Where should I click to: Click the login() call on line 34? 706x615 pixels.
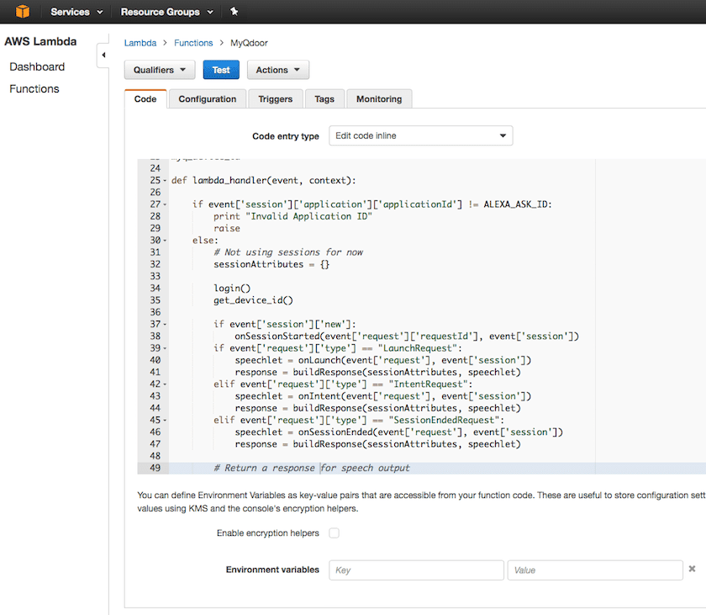(x=232, y=289)
